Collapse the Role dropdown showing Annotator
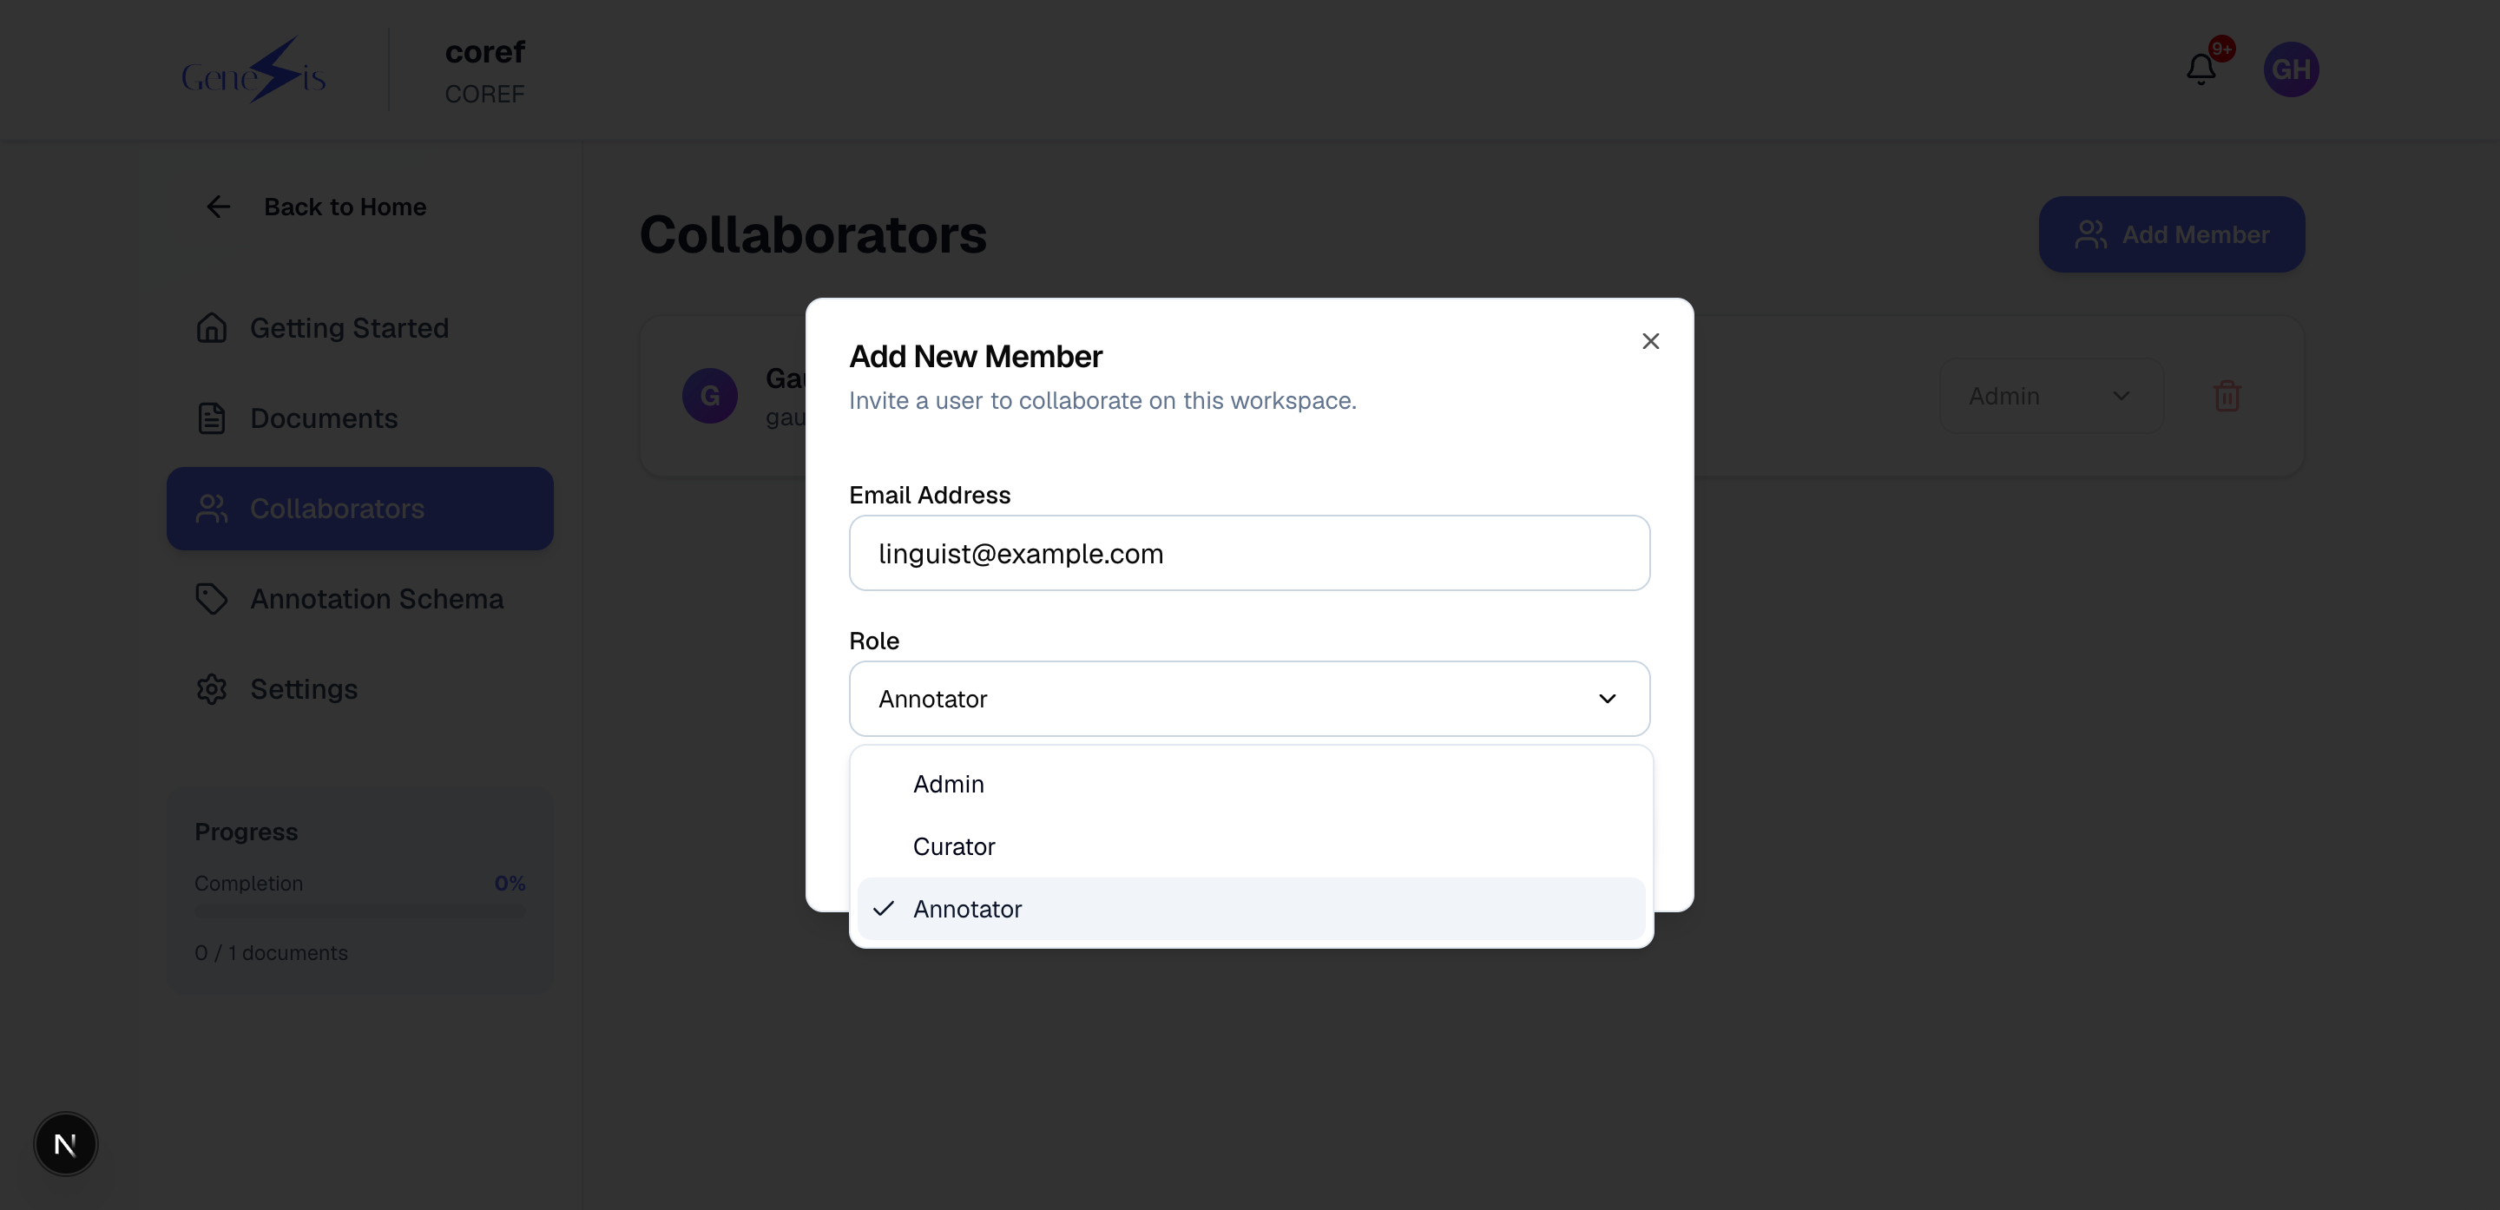This screenshot has width=2500, height=1210. pyautogui.click(x=1249, y=699)
